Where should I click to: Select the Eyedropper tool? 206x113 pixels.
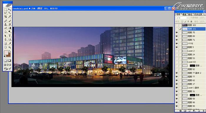point(10,44)
